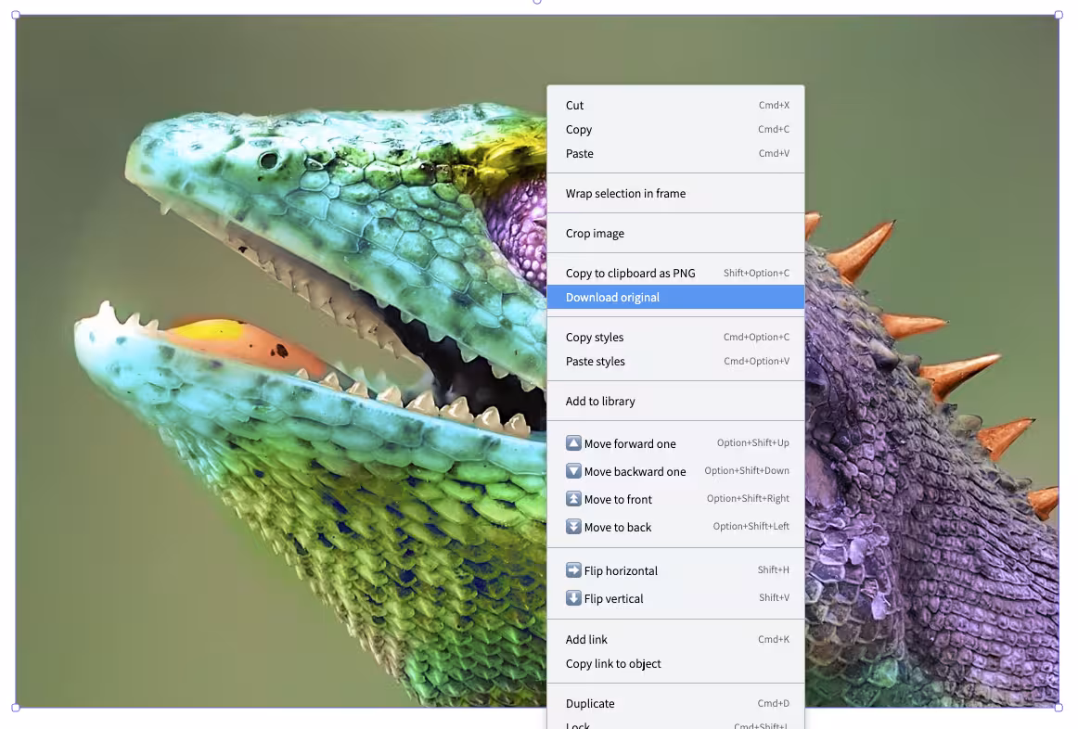The width and height of the screenshot is (1078, 729).
Task: Choose Add link menu entry
Action: point(675,639)
